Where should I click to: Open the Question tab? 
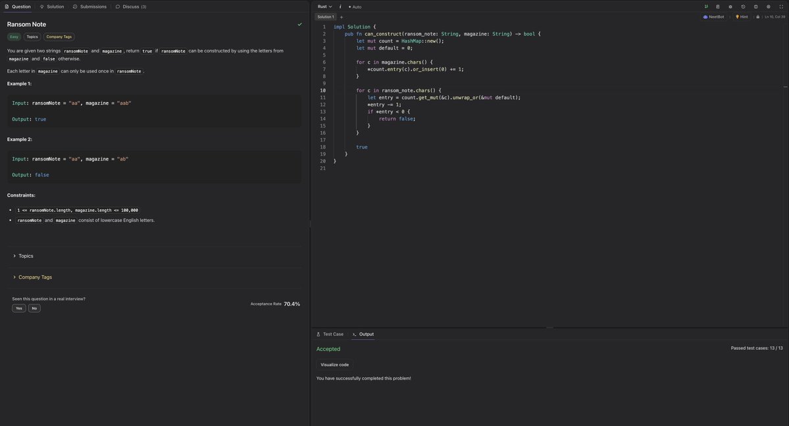point(18,7)
